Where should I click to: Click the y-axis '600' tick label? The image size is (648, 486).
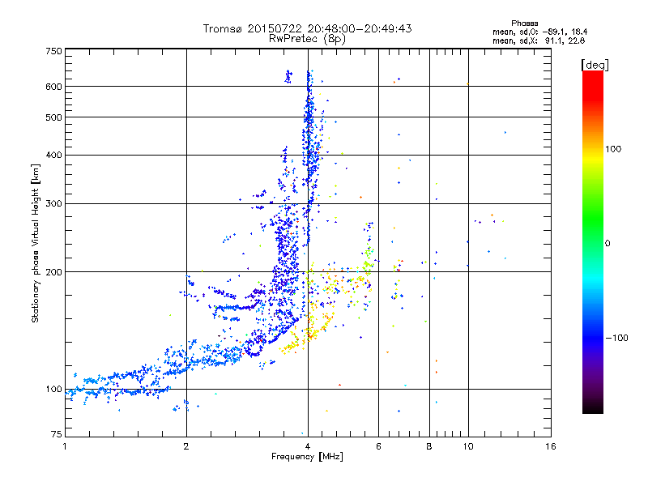pos(53,87)
